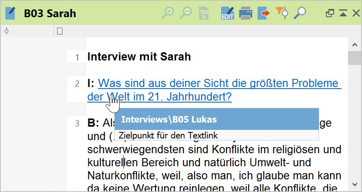Click the scrollbar up arrow
This screenshot has width=362, height=192.
[355, 45]
